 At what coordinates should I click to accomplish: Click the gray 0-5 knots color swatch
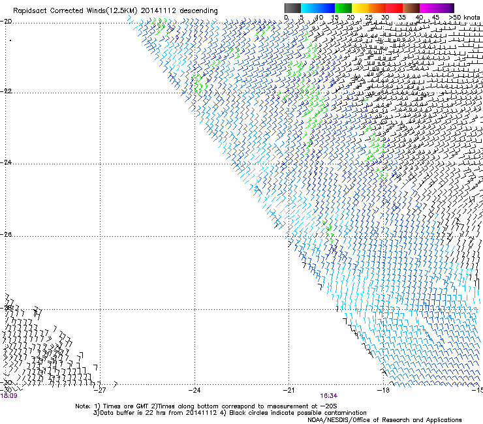[x=292, y=8]
